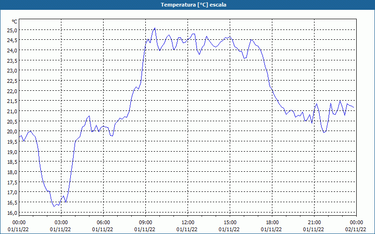Click the 15:00 time axis label
375x234 pixels.
click(230, 223)
